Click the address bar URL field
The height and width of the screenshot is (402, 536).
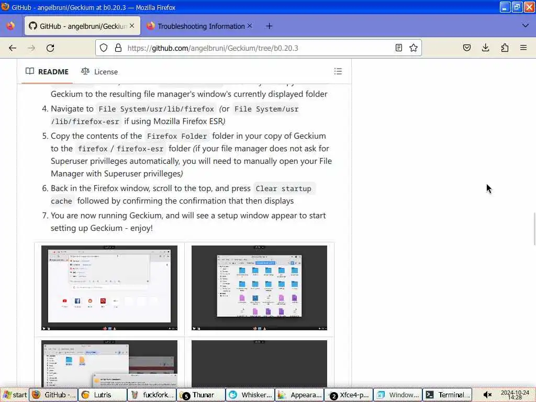point(260,48)
